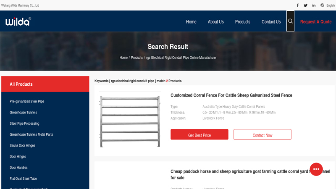Image resolution: width=336 pixels, height=189 pixels.
Task: Open the LinkedIn social icon
Action: click(x=314, y=5)
